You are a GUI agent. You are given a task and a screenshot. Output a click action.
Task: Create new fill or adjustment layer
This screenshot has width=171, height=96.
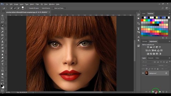tap(156, 92)
